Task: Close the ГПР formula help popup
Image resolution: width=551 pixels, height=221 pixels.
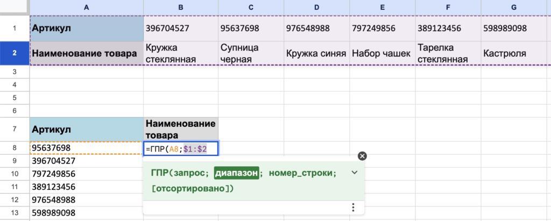Action: coord(362,156)
